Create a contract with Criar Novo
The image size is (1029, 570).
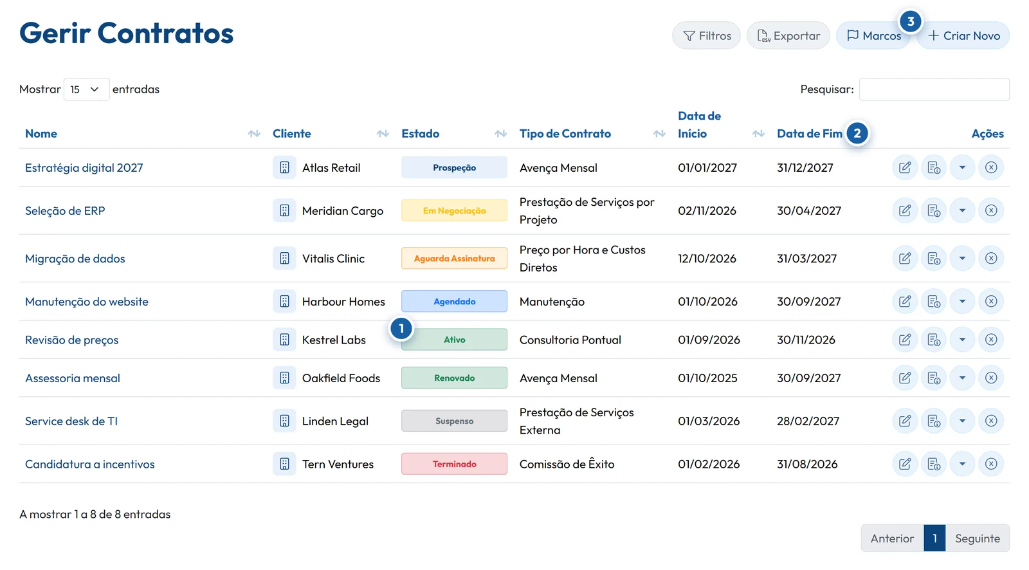[x=963, y=36]
